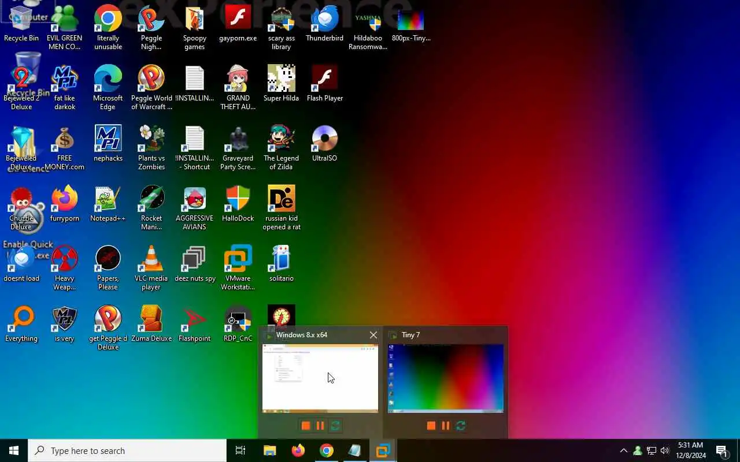Launch Plants vs Zombies from desktop
740x462 pixels.
coord(151,148)
